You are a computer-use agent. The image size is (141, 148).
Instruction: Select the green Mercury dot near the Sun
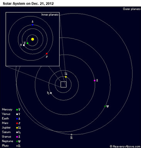pyautogui.click(x=27, y=43)
